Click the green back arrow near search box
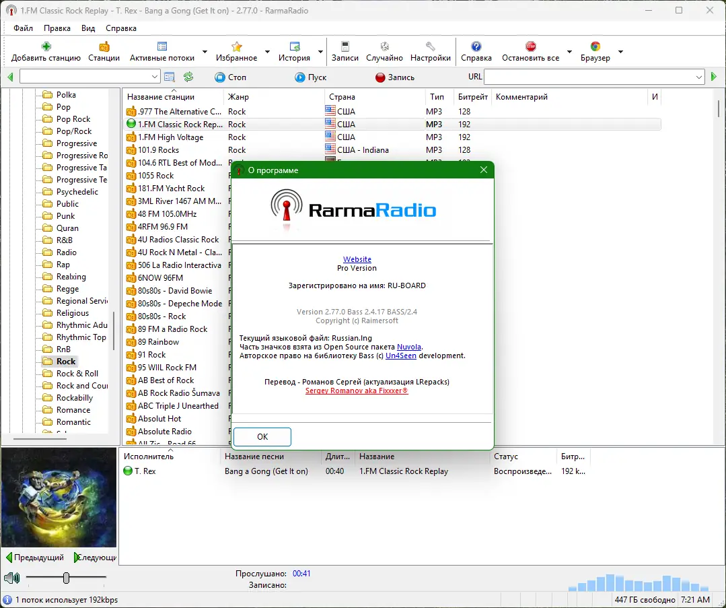726x608 pixels. (10, 77)
